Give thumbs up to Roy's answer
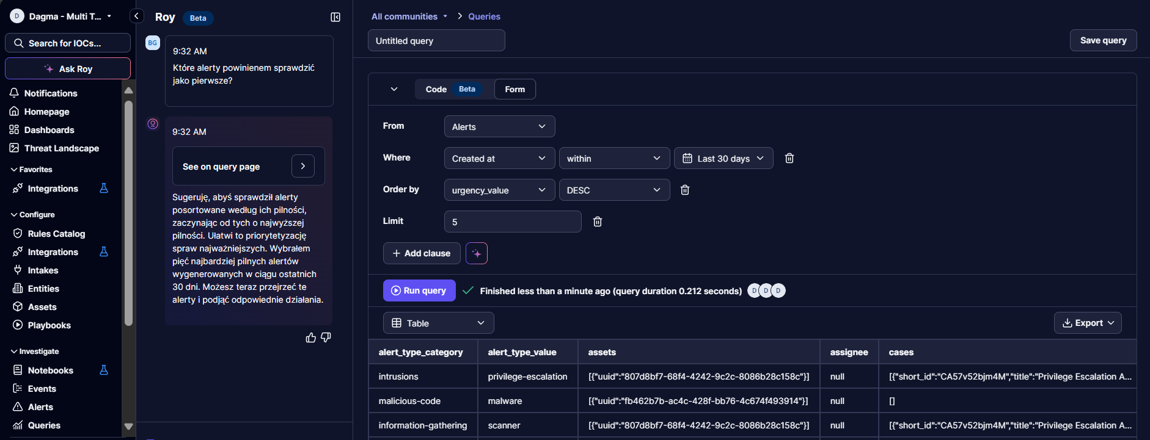Screen dimensions: 1150x440 (x=310, y=337)
